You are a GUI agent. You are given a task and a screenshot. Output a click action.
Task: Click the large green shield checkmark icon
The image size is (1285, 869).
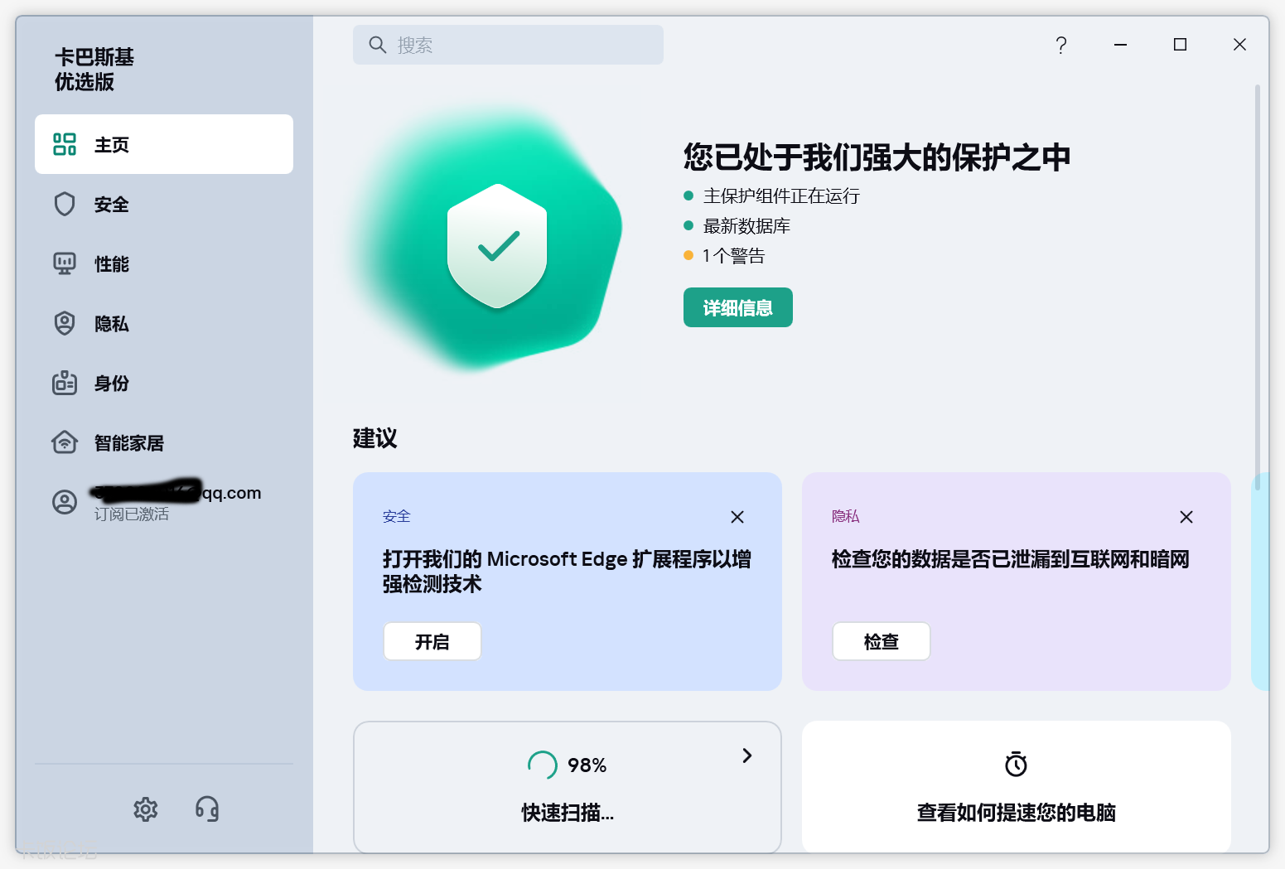tap(497, 246)
